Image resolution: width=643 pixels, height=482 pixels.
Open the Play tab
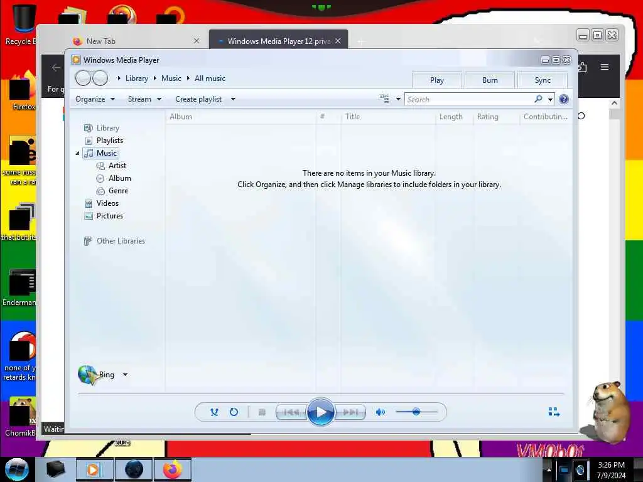point(437,80)
